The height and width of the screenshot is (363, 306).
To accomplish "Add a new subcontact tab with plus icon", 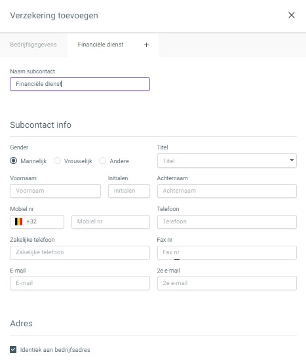I will pos(146,45).
